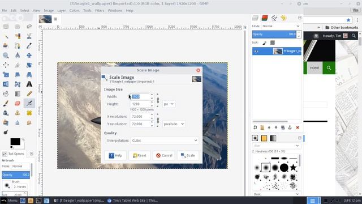
Task: Click HOME in the browser window
Action: coord(314,68)
